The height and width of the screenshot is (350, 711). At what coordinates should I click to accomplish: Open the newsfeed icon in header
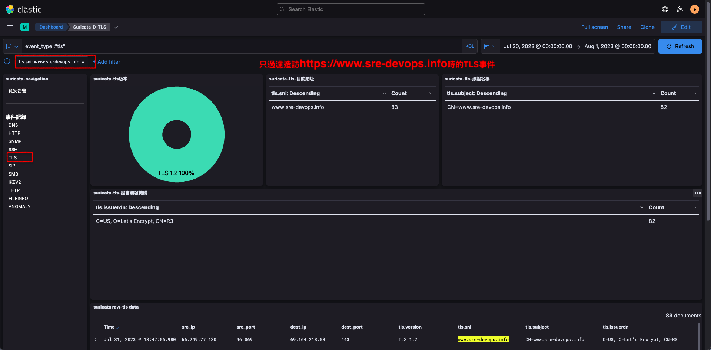pyautogui.click(x=680, y=9)
